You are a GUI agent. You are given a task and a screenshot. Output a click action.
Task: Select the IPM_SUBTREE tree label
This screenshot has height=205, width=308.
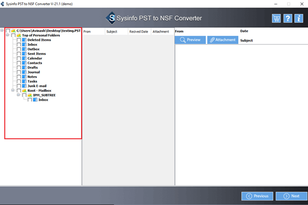pyautogui.click(x=44, y=95)
